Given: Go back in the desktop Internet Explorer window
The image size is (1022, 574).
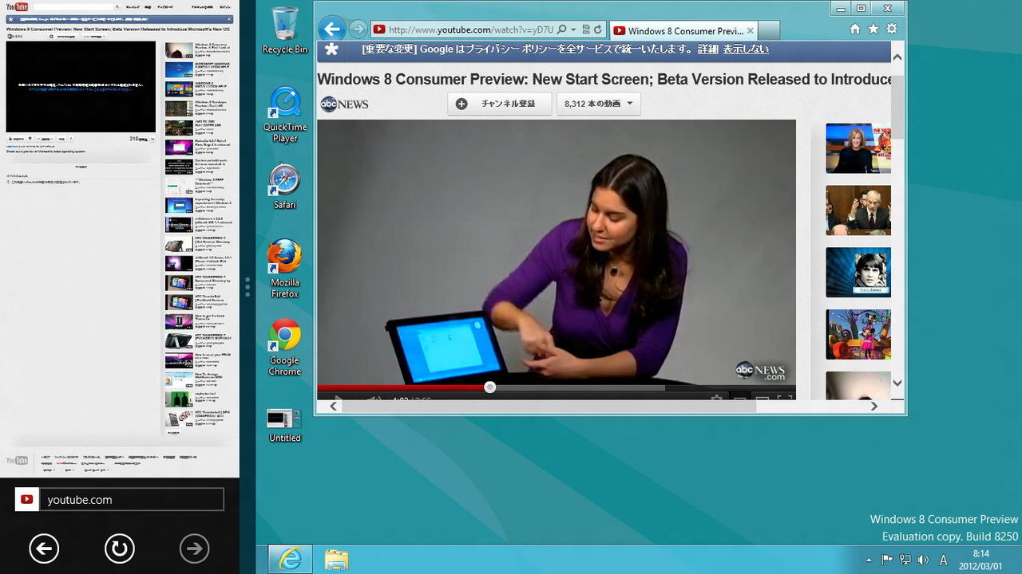Looking at the screenshot, I should (x=331, y=29).
